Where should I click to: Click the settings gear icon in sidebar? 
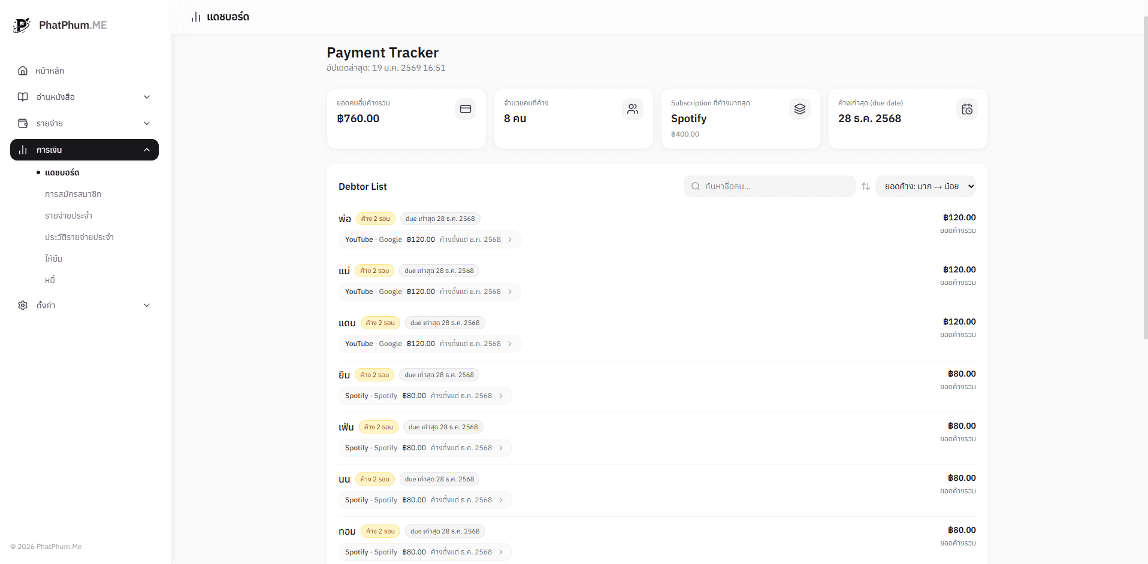pos(23,305)
